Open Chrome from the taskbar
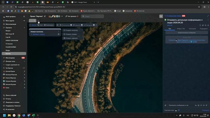 pos(19,115)
